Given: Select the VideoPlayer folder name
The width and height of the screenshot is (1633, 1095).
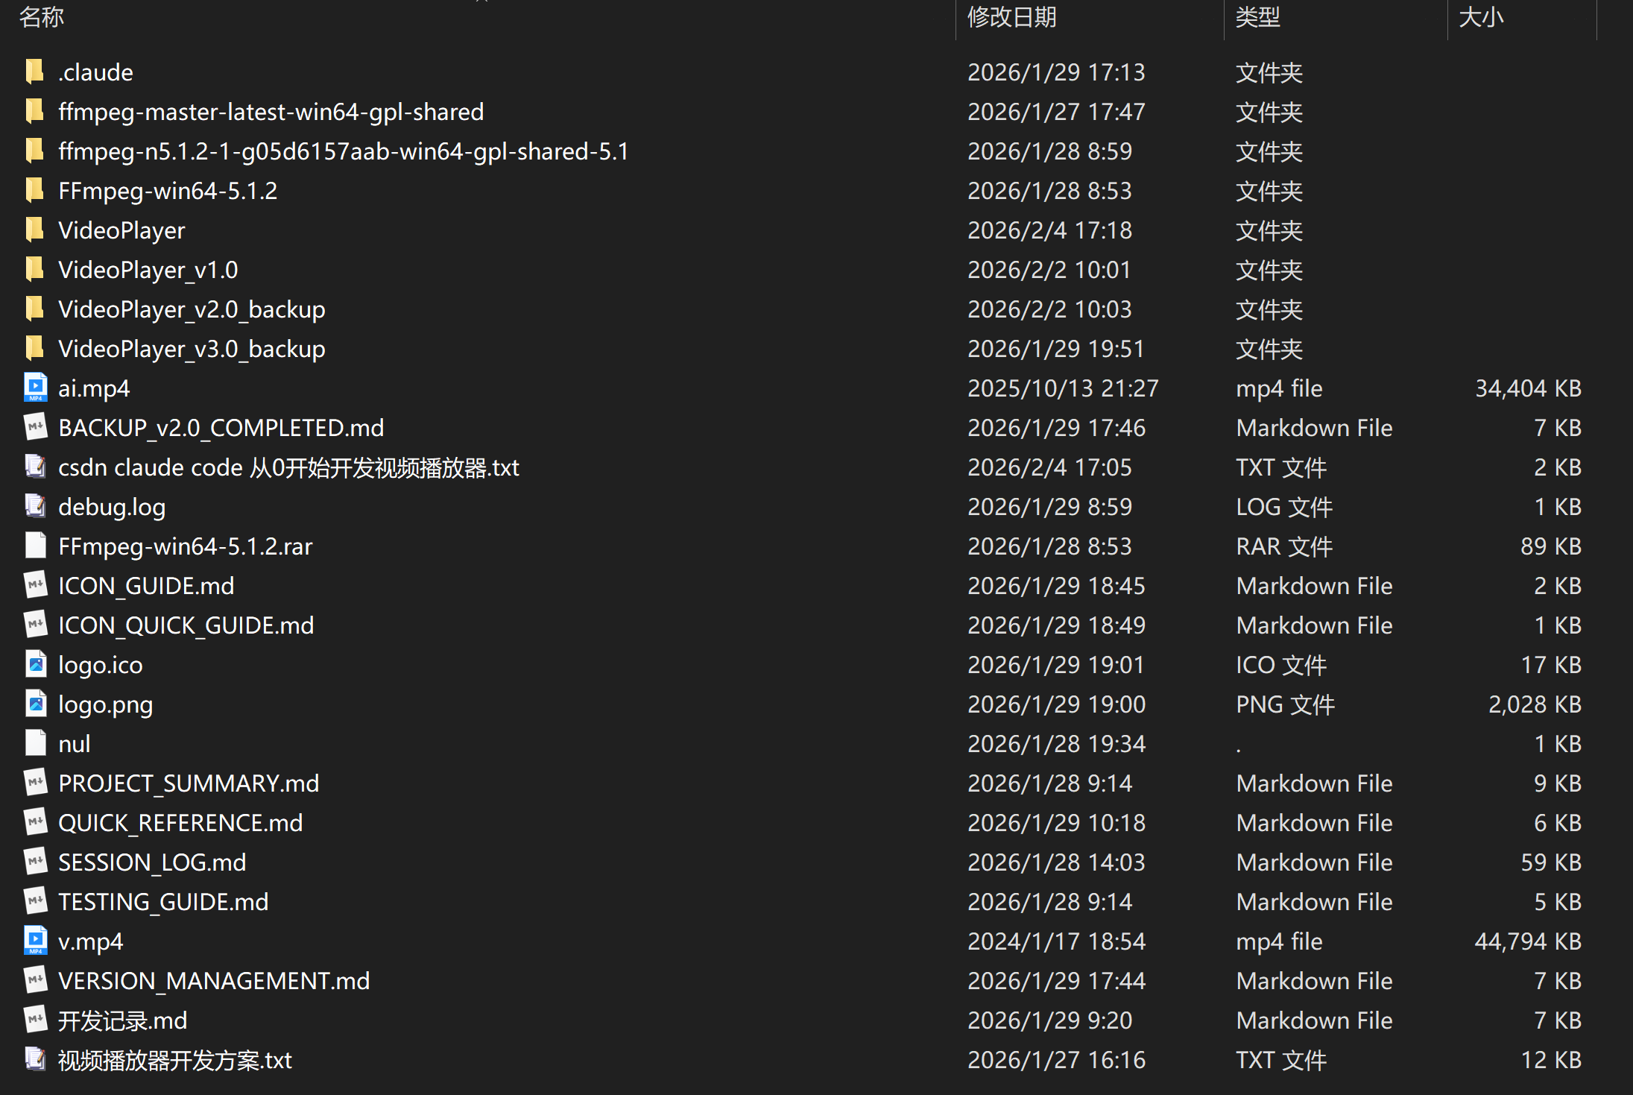Looking at the screenshot, I should coord(121,230).
